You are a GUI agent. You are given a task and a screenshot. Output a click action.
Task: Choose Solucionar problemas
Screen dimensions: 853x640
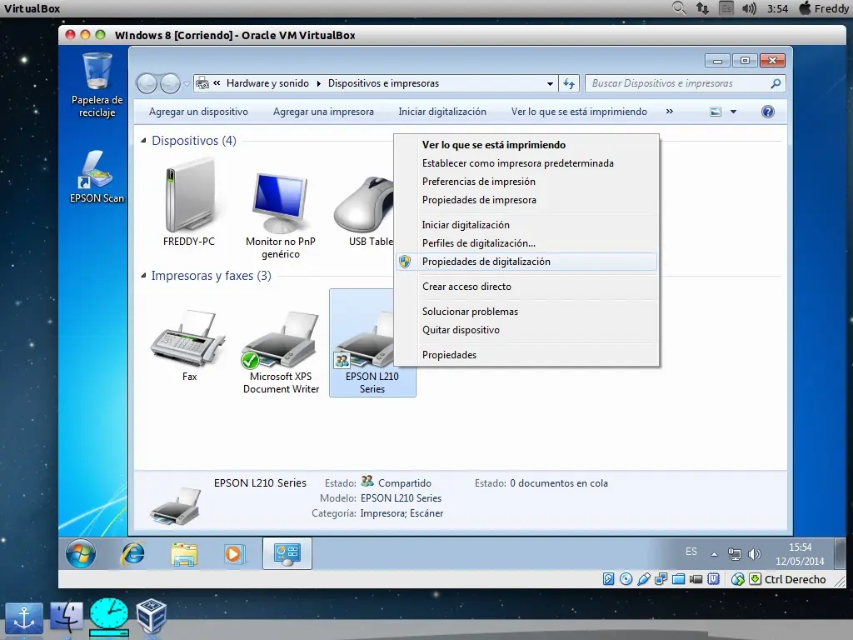pyautogui.click(x=526, y=312)
